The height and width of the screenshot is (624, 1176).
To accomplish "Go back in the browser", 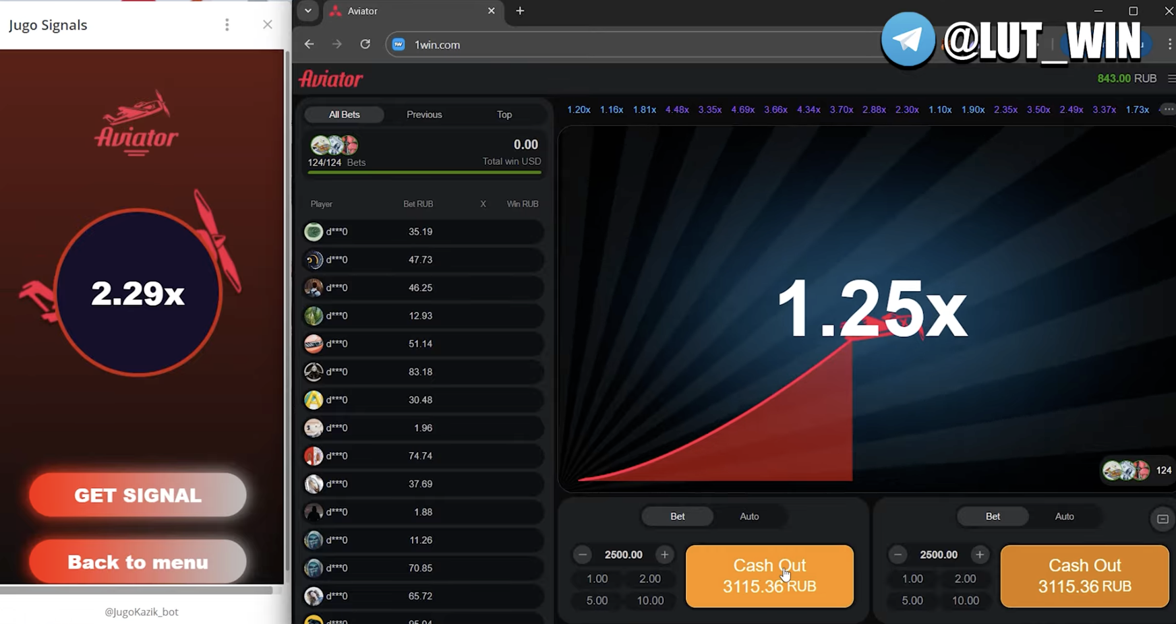I will coord(310,44).
